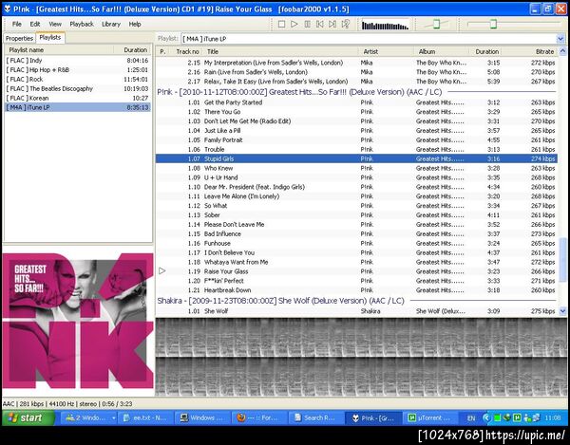
Task: Select track Dear Mr. President
Action: (x=356, y=187)
